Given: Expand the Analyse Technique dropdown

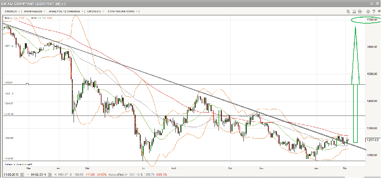Looking at the screenshot, I should (66, 11).
